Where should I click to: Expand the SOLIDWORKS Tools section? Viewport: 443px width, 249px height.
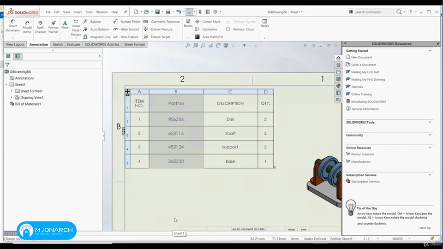pos(430,122)
